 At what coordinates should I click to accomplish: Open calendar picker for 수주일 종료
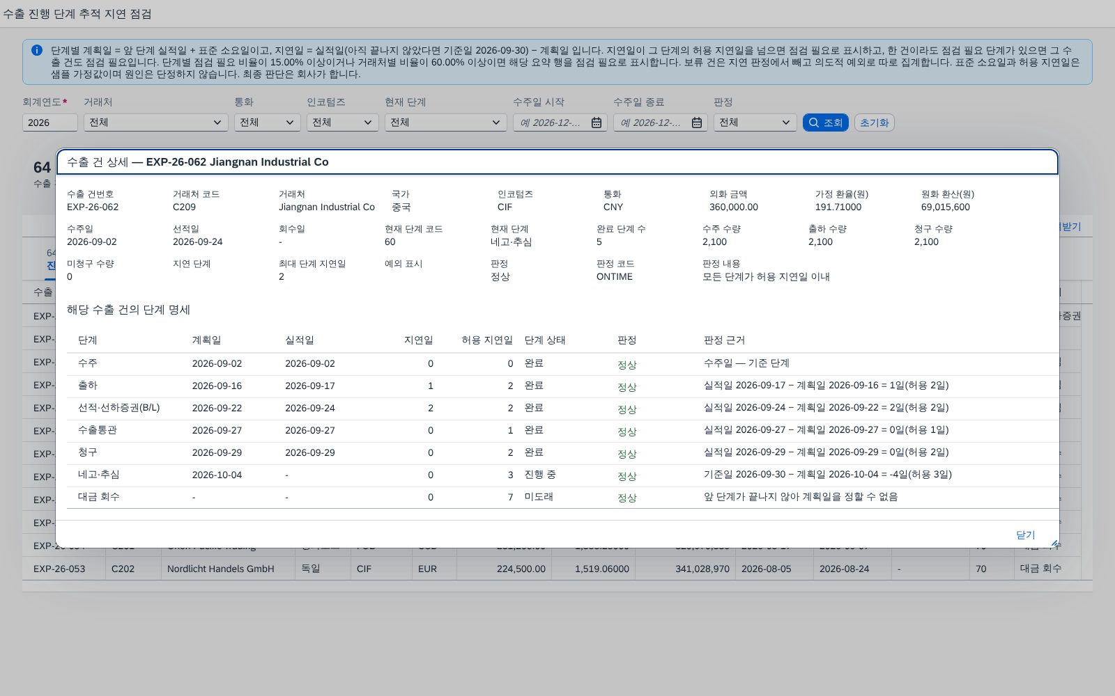[x=697, y=122]
